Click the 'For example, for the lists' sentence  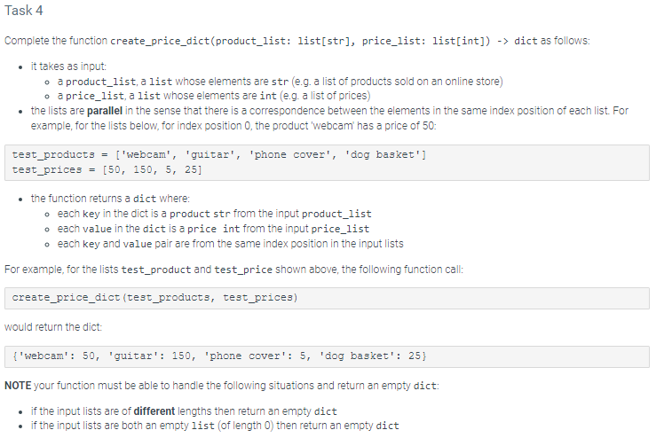click(x=233, y=270)
